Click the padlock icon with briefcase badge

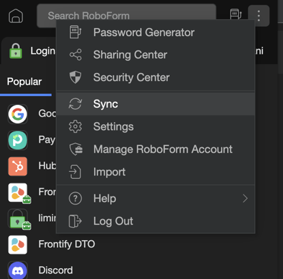click(19, 219)
